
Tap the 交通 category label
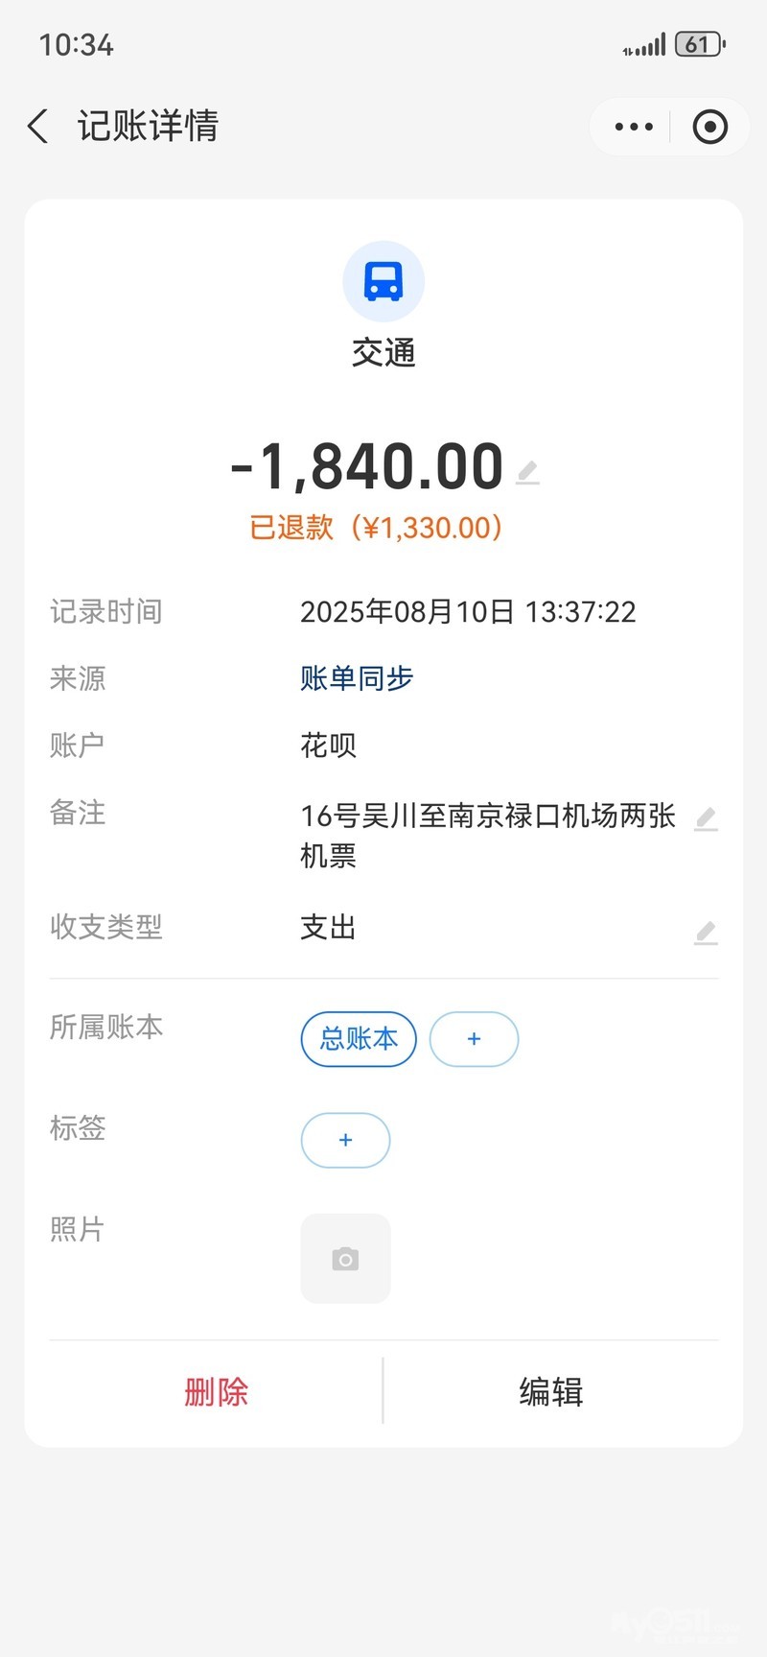[383, 353]
